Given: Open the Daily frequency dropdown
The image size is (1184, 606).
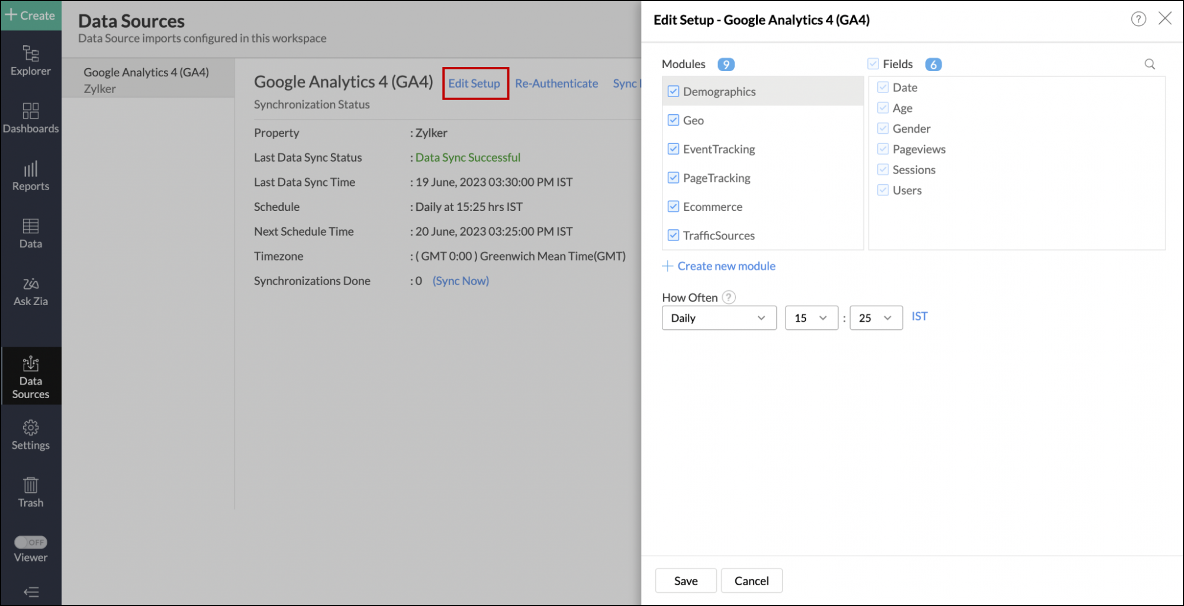Looking at the screenshot, I should click(x=719, y=318).
